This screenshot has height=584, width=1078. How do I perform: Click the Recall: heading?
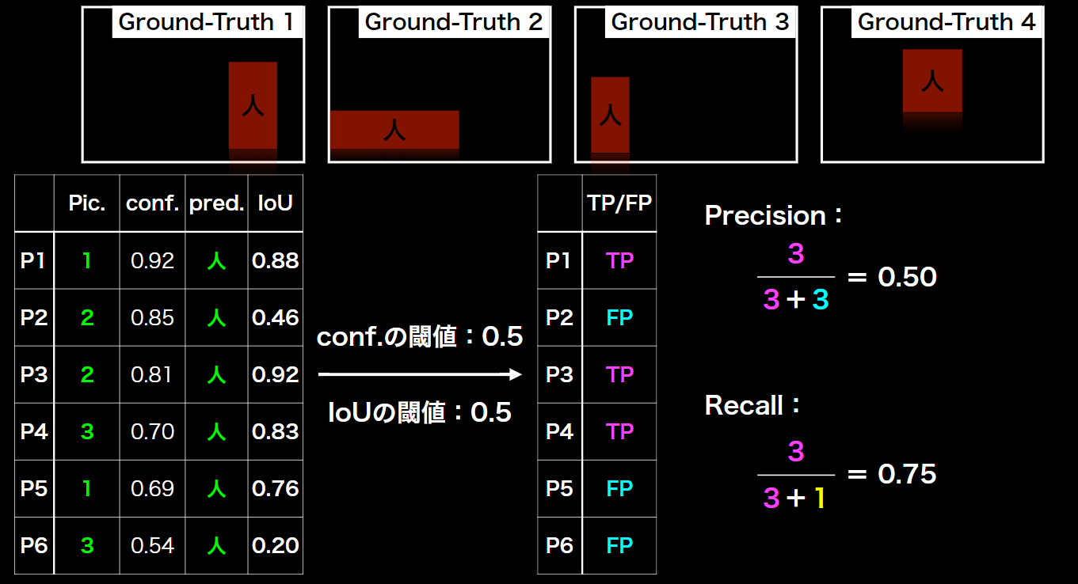pyautogui.click(x=753, y=405)
